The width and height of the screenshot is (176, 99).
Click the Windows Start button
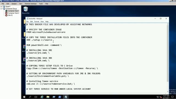(x=24, y=97)
